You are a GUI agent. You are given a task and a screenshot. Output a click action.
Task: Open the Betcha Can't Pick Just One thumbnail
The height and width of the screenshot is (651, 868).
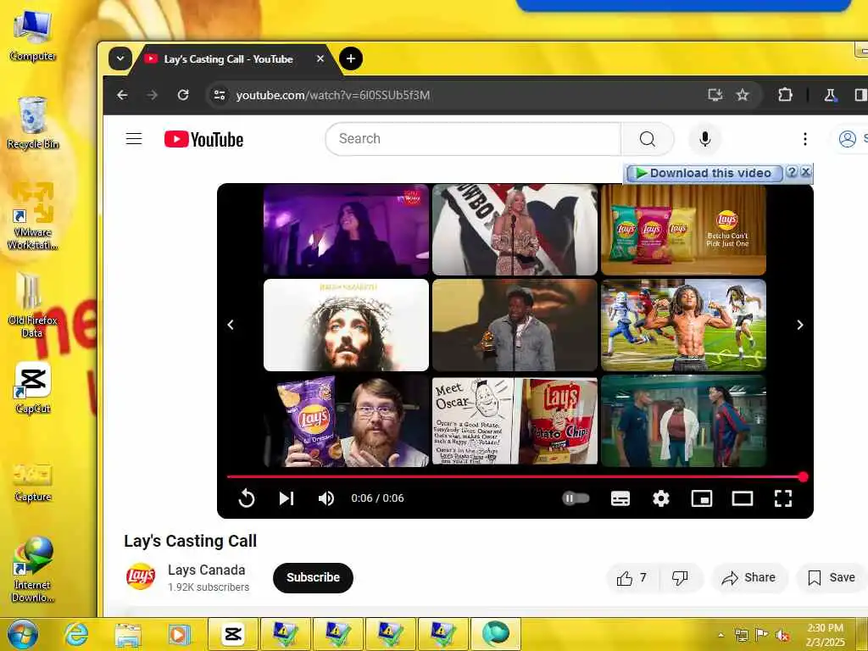click(684, 230)
